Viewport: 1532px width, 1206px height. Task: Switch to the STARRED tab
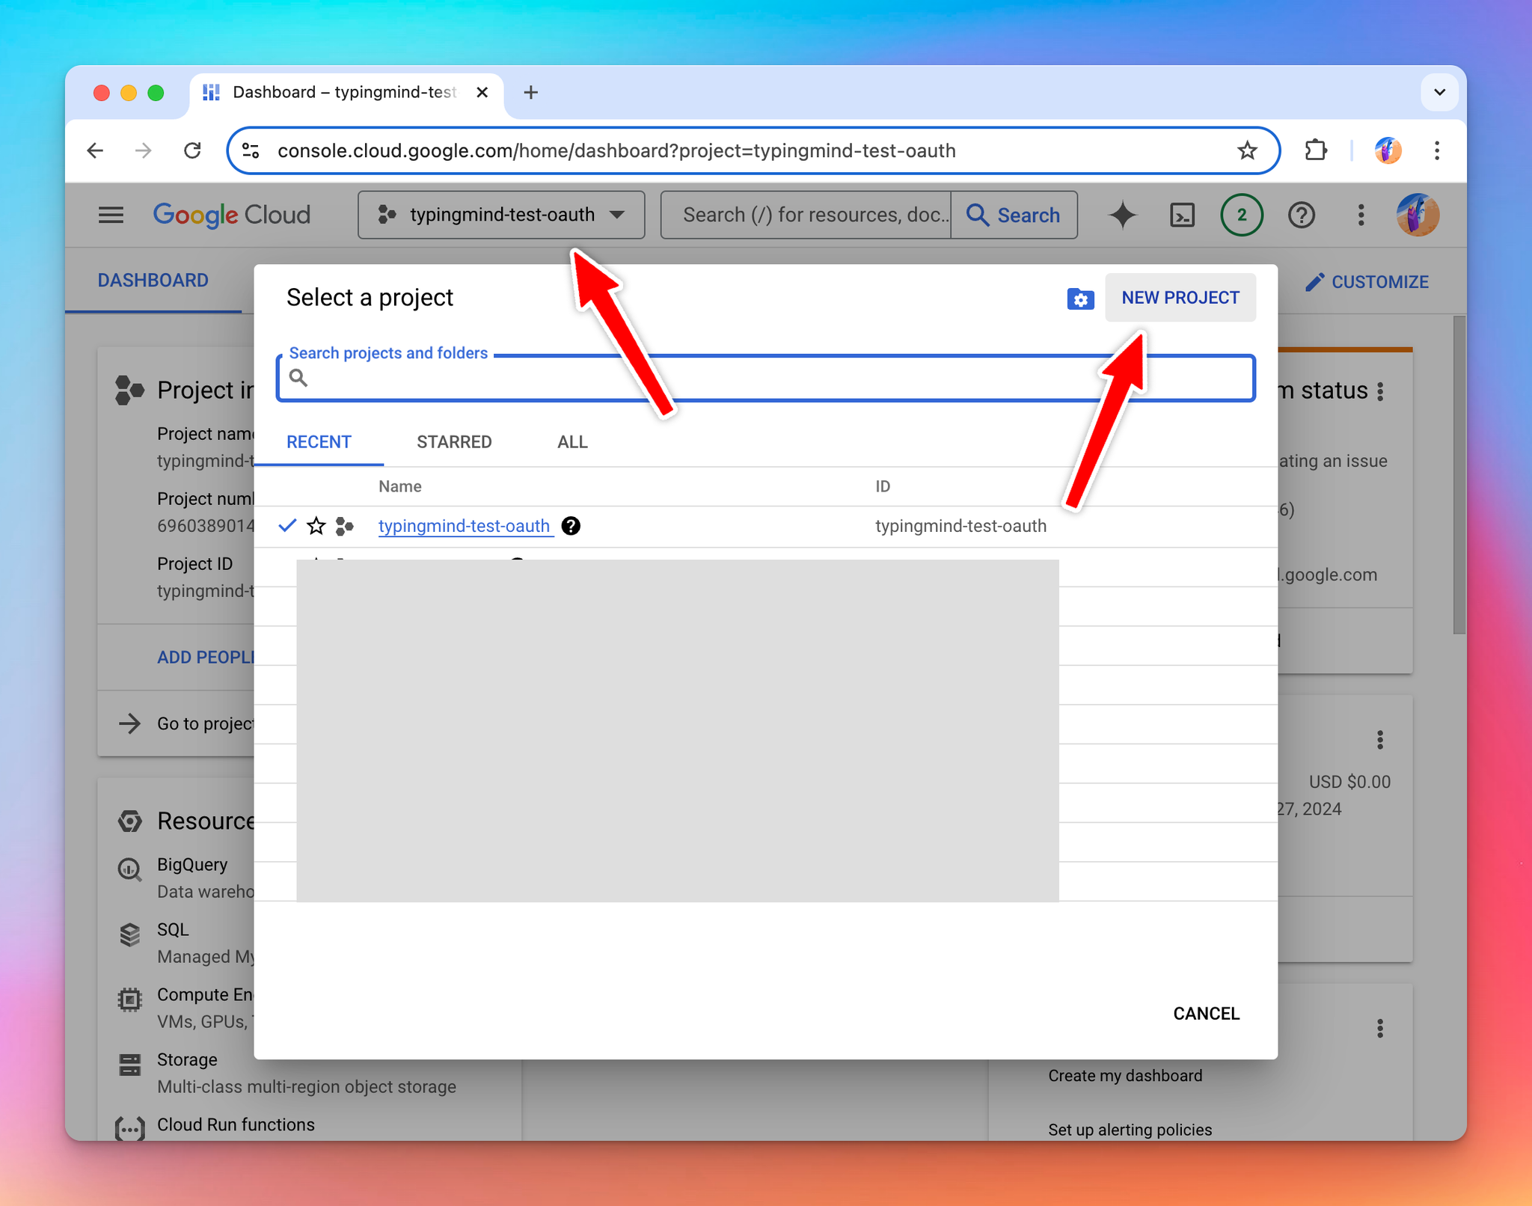click(x=454, y=442)
